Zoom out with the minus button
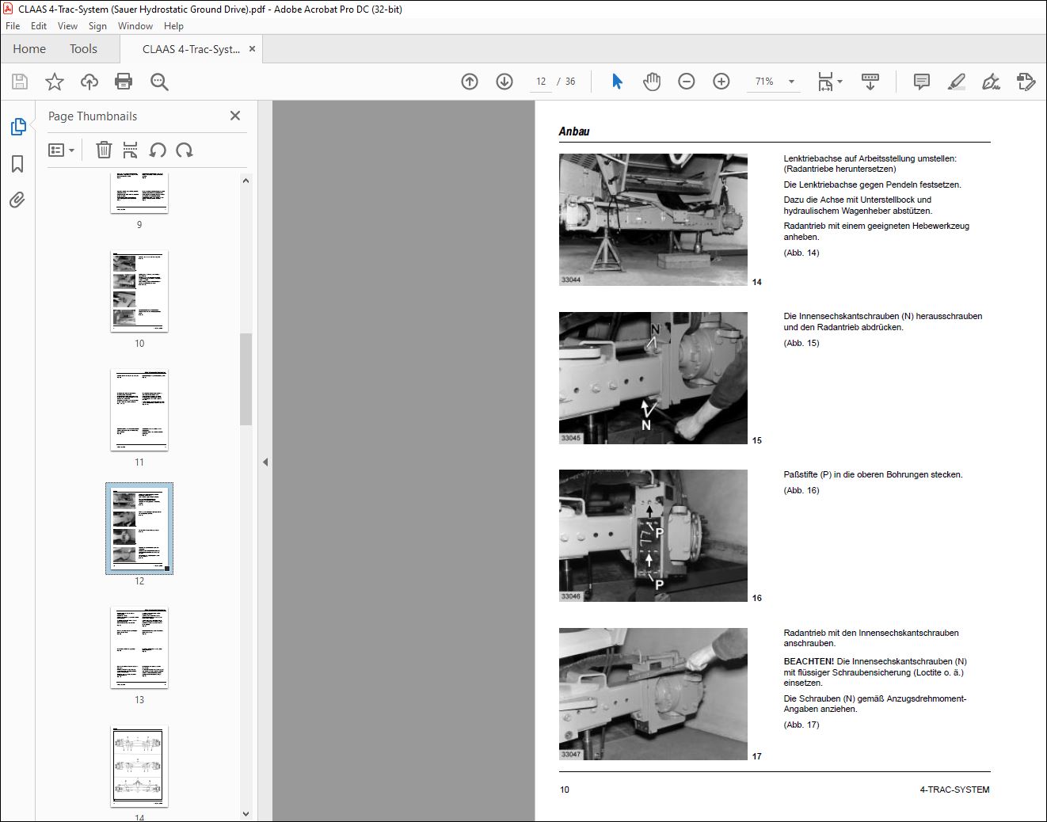 pyautogui.click(x=687, y=82)
